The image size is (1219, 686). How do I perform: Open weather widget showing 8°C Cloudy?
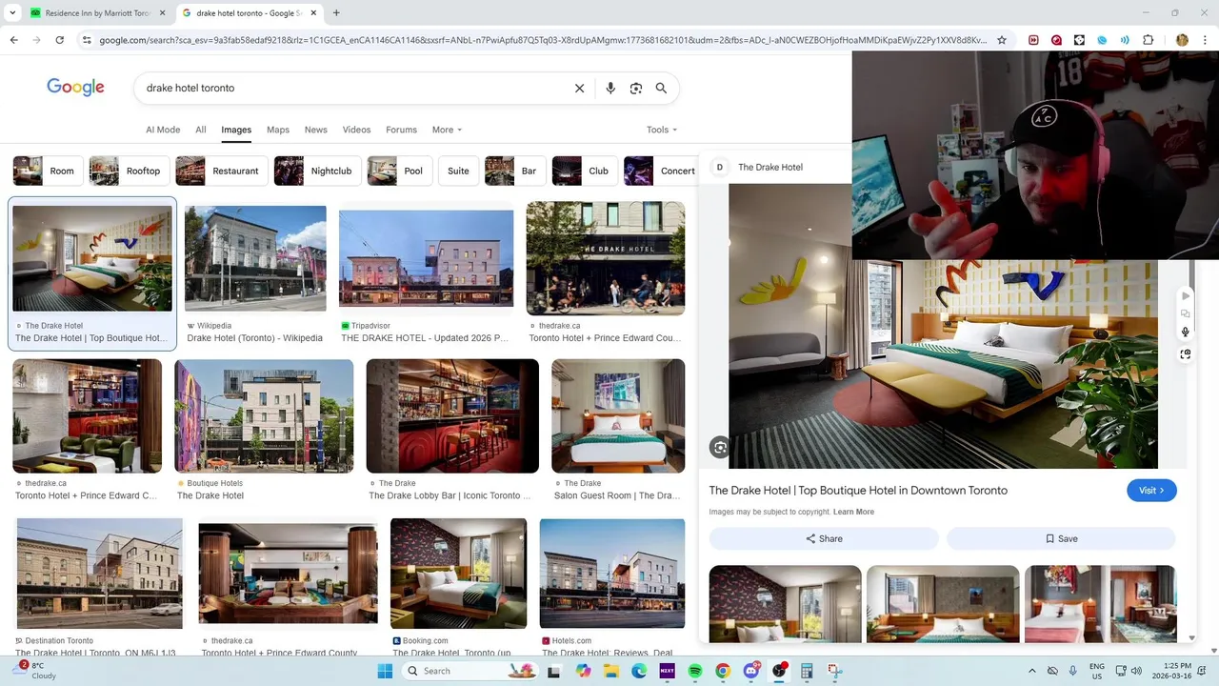pos(36,671)
